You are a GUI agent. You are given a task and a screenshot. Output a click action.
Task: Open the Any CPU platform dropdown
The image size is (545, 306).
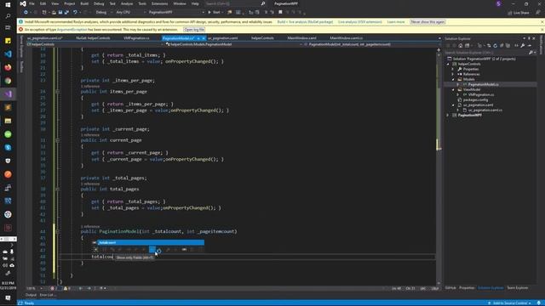point(130,12)
